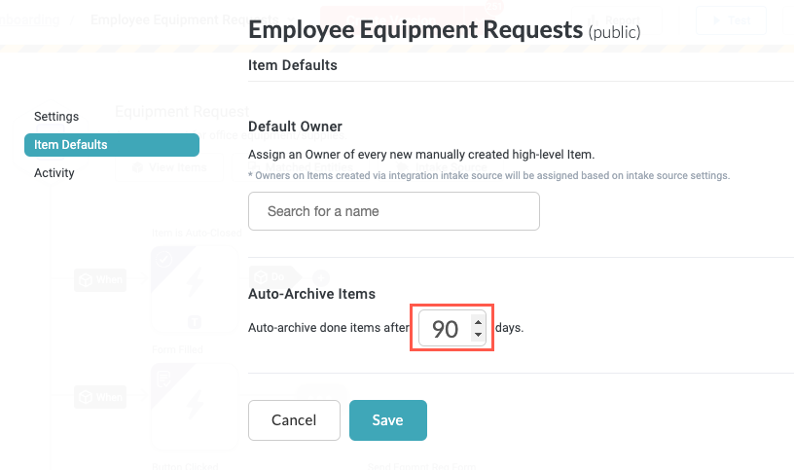Click the play icon inside Test button
This screenshot has width=794, height=470.
click(718, 19)
